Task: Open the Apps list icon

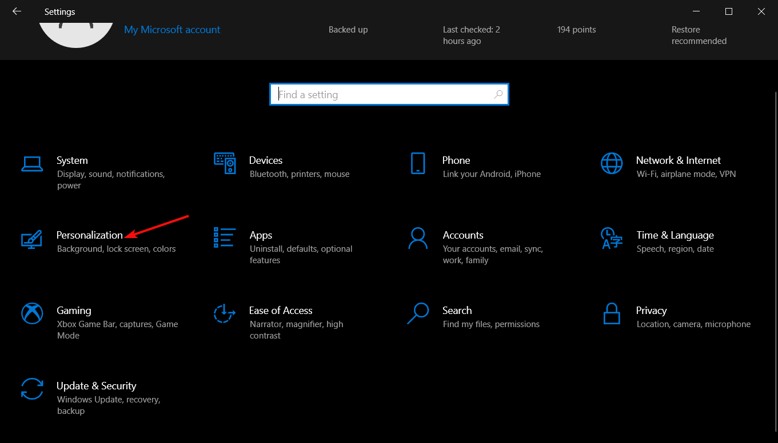Action: point(225,237)
